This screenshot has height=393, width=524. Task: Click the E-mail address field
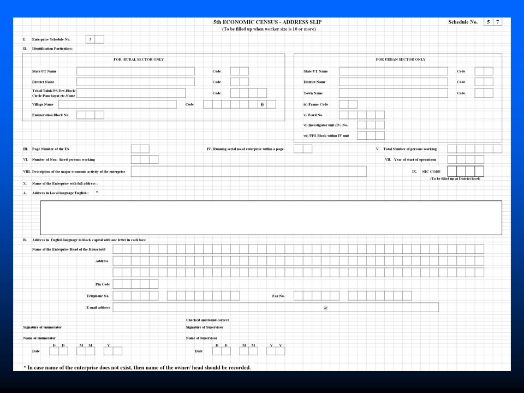pyautogui.click(x=276, y=307)
